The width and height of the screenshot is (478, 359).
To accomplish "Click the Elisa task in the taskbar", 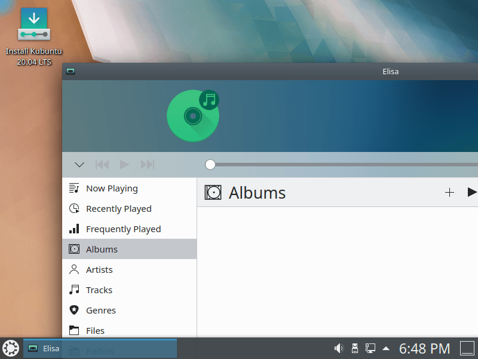I will (x=100, y=348).
